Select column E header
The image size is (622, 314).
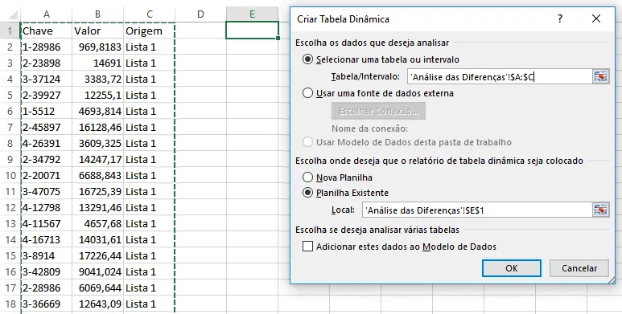[252, 14]
